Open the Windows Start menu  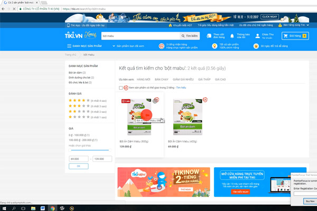click(4, 208)
